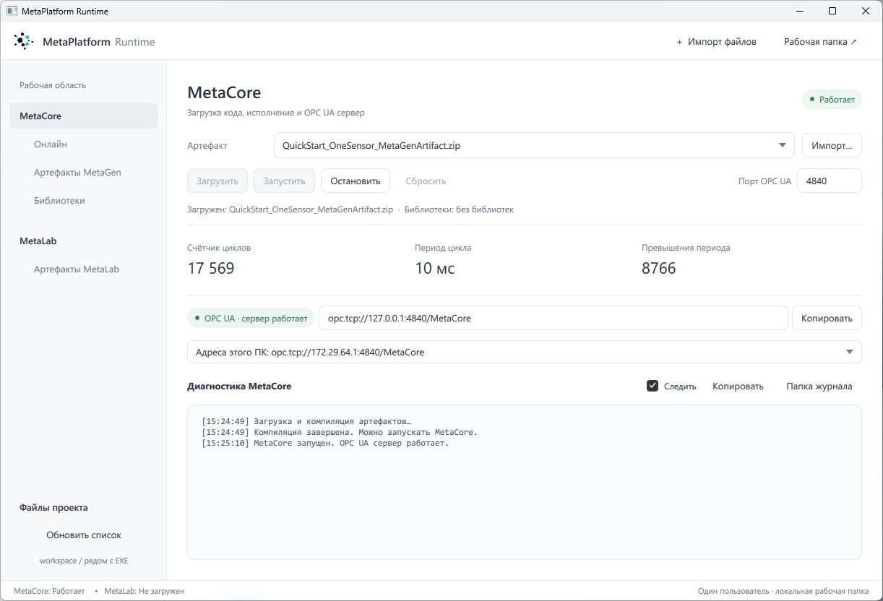Click the OPC UA сервер работает badge
883x601 pixels.
click(251, 318)
